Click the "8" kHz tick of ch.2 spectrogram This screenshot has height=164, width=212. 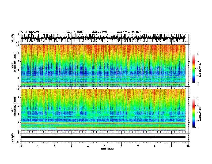click(18, 98)
